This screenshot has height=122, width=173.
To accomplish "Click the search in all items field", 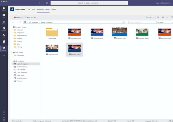I will pyautogui.click(x=142, y=22).
